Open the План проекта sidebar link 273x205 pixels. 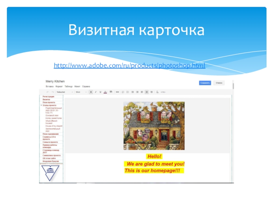[x=49, y=102]
